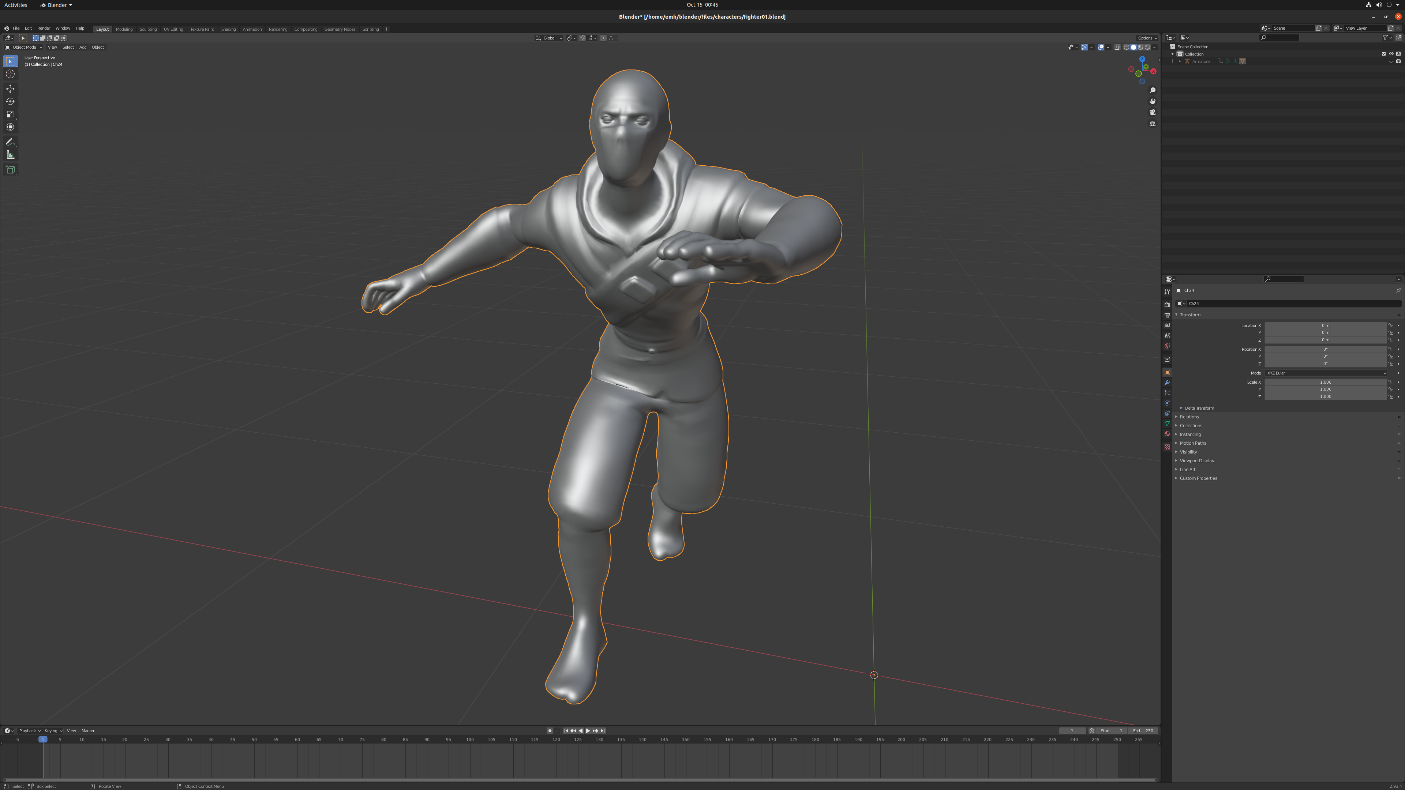Expand the Viewport Display panel

pos(1197,461)
